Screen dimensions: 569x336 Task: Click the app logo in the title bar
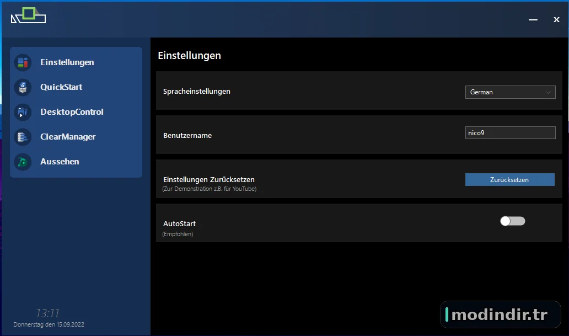[28, 15]
